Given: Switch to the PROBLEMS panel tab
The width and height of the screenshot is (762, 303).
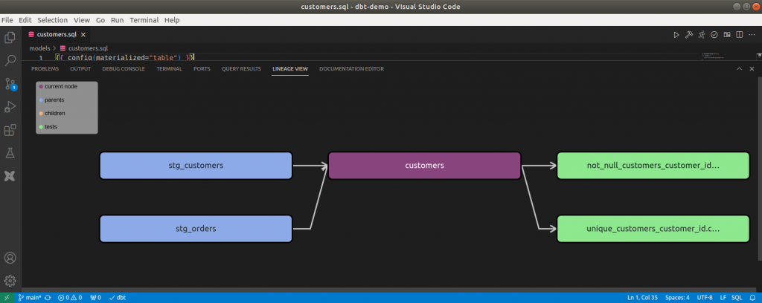Looking at the screenshot, I should (x=45, y=69).
